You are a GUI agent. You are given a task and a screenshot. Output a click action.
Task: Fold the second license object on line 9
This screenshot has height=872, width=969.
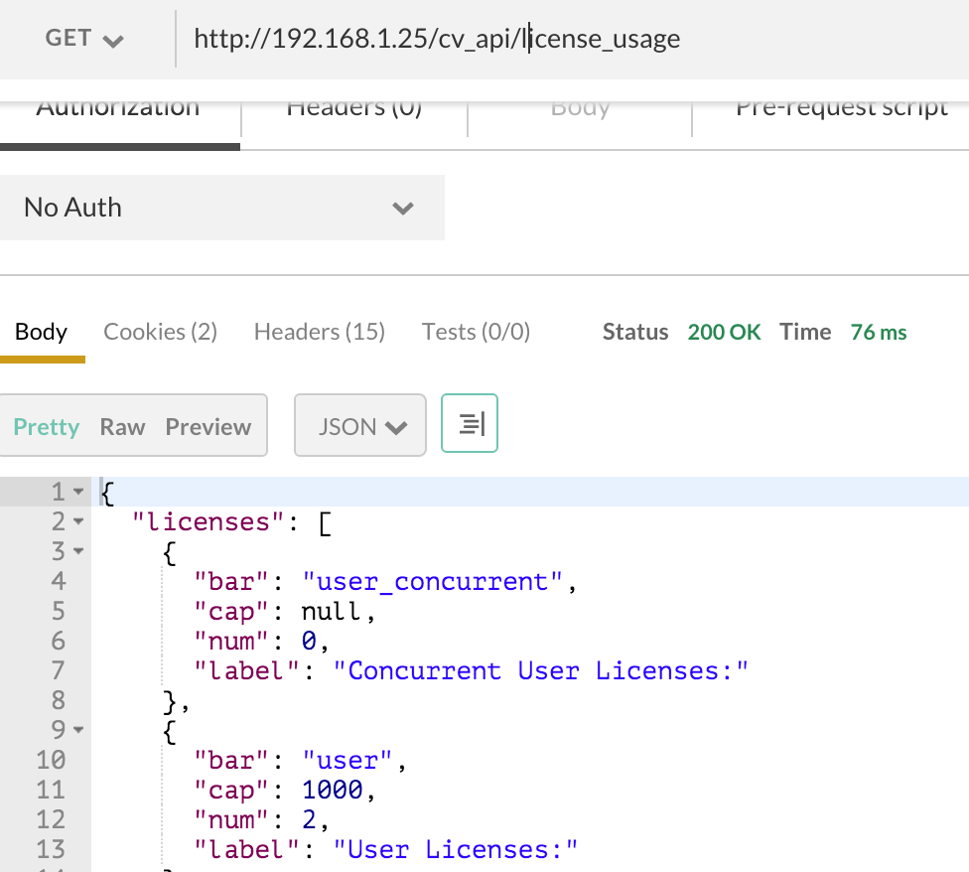[x=78, y=731]
